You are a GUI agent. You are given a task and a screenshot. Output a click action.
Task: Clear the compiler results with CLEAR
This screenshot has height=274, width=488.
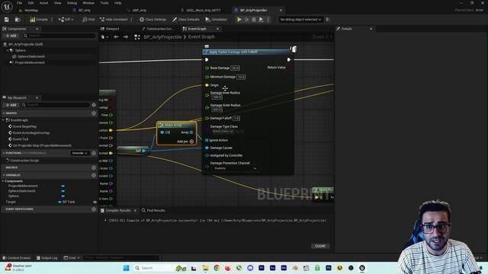pyautogui.click(x=320, y=246)
